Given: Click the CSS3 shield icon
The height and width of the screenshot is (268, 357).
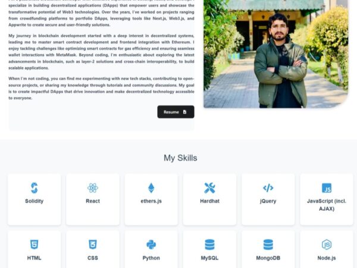Looking at the screenshot, I should point(93,245).
